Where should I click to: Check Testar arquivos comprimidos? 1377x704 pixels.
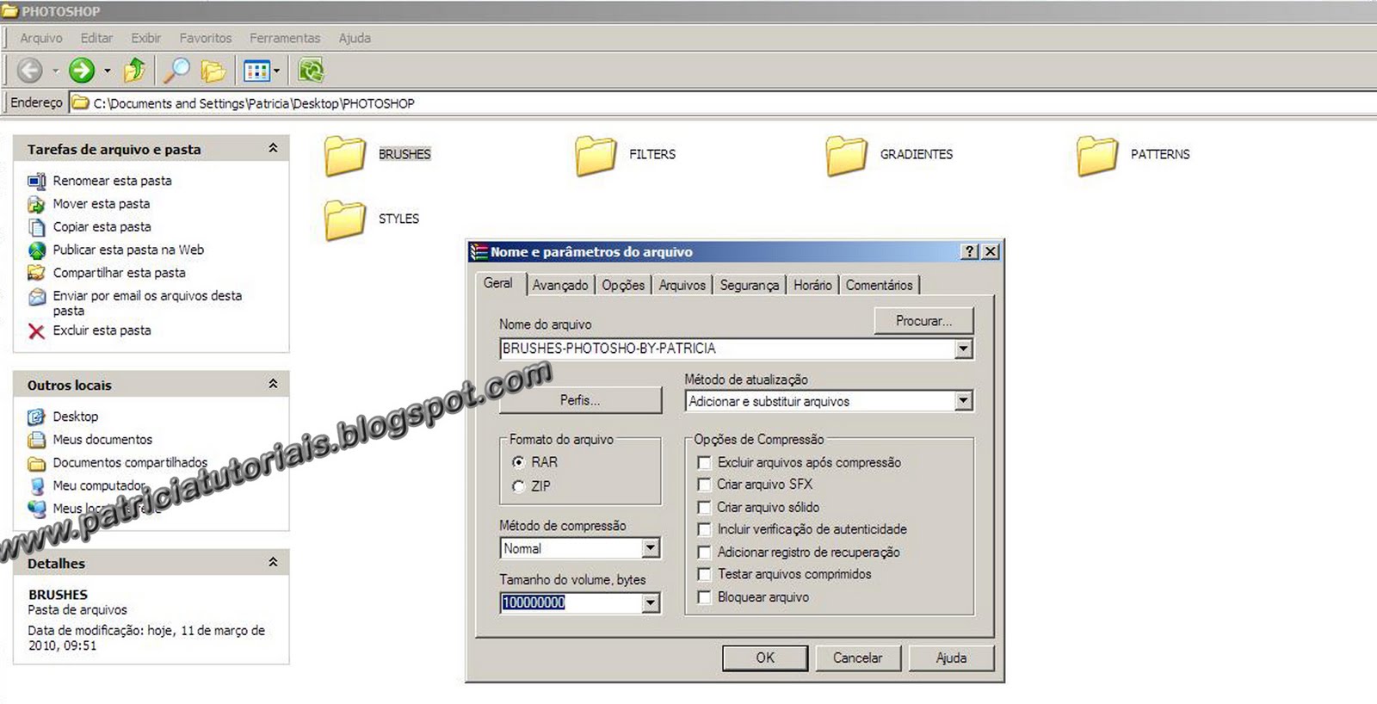(704, 574)
